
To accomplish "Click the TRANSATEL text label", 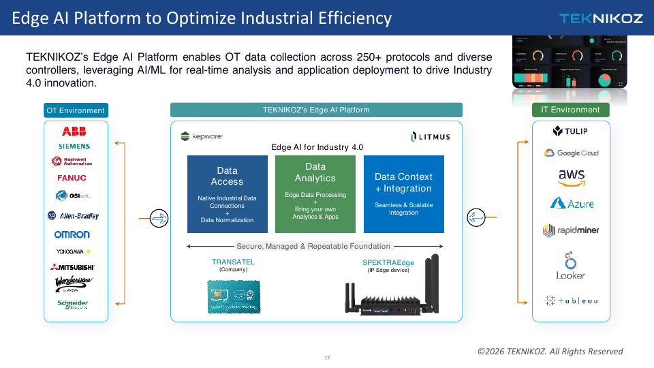I will [x=233, y=262].
